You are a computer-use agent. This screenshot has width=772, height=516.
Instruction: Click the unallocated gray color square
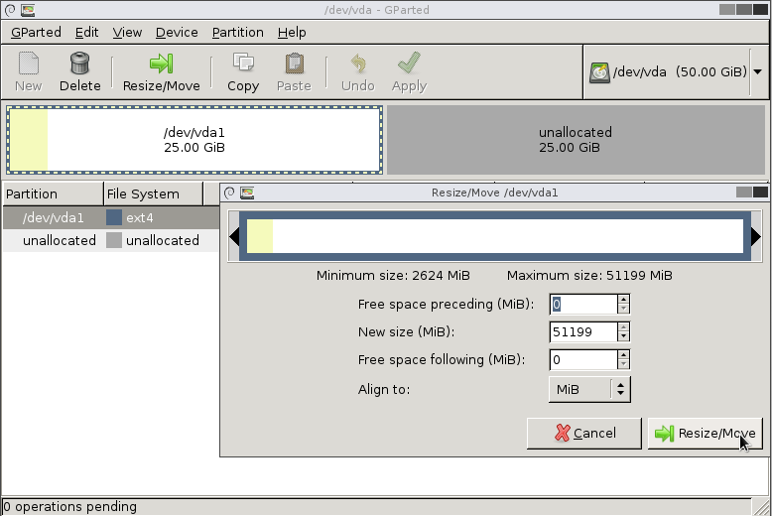[114, 240]
